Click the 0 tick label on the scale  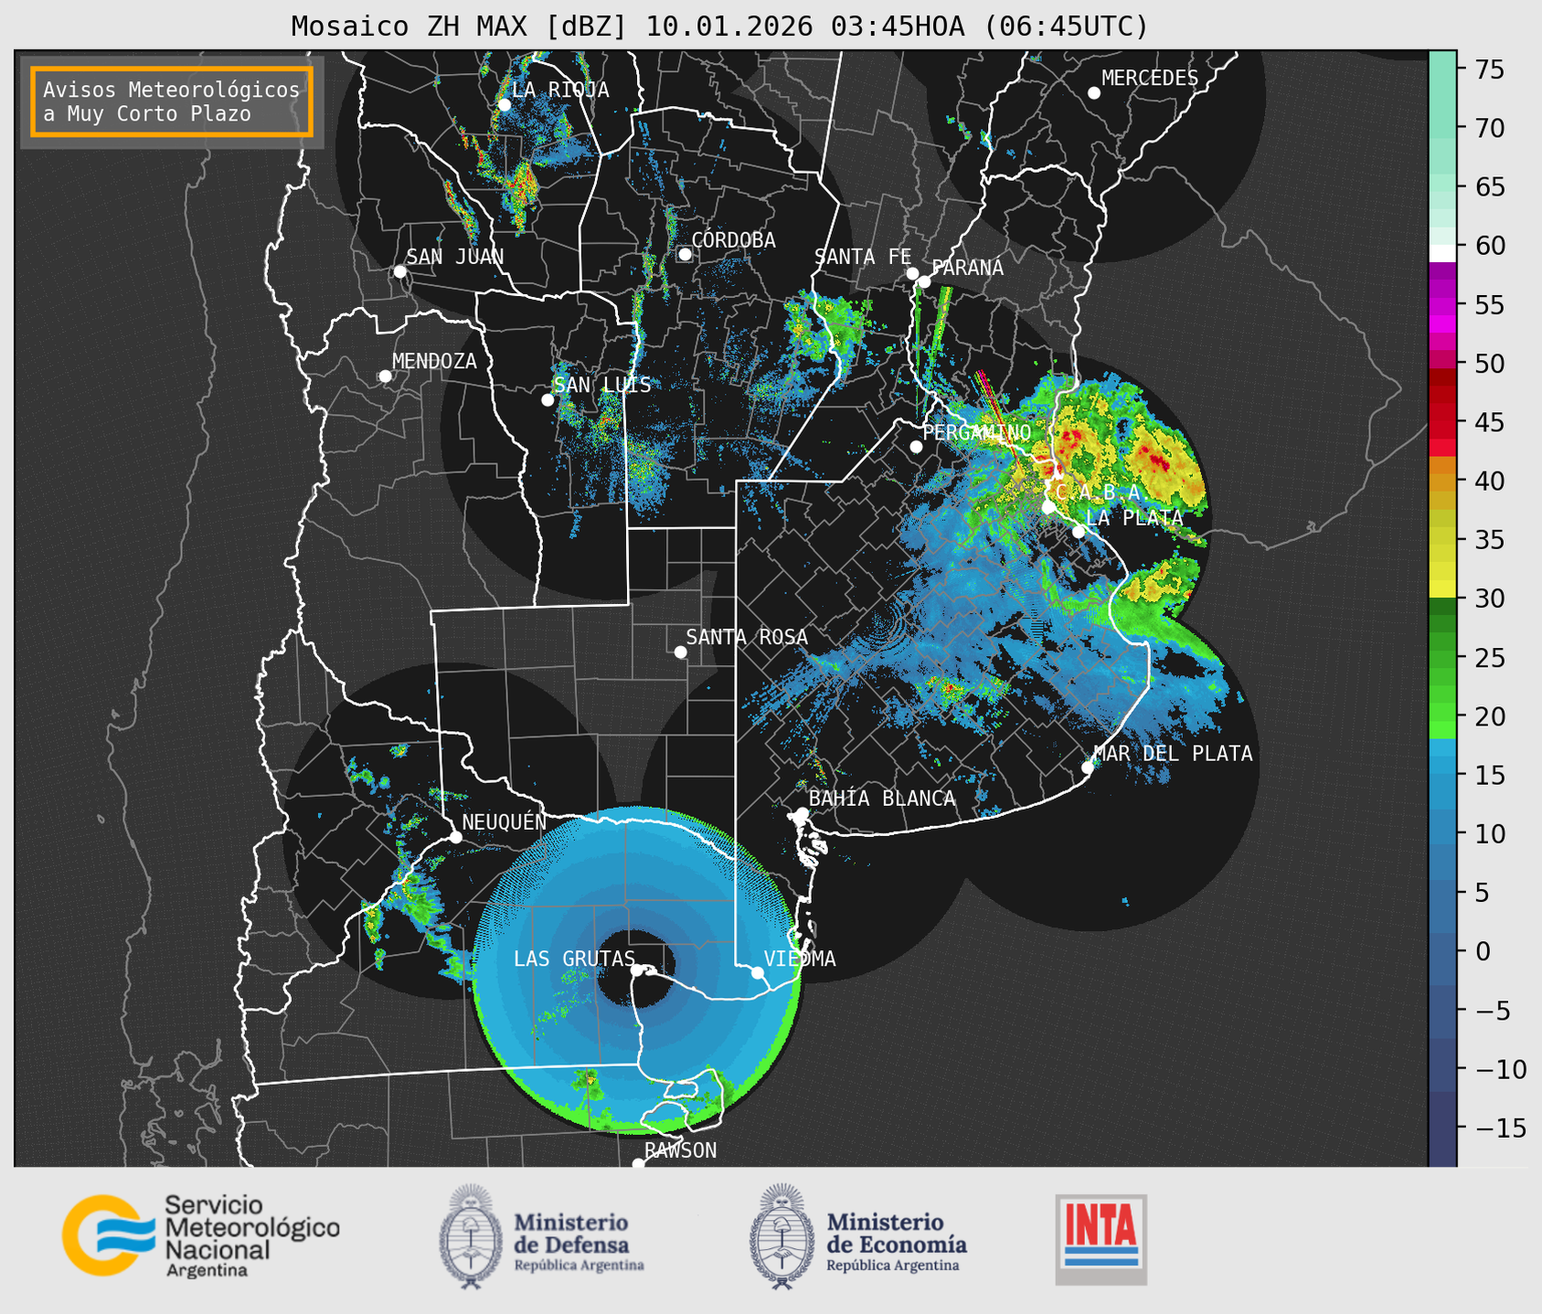pyautogui.click(x=1482, y=951)
